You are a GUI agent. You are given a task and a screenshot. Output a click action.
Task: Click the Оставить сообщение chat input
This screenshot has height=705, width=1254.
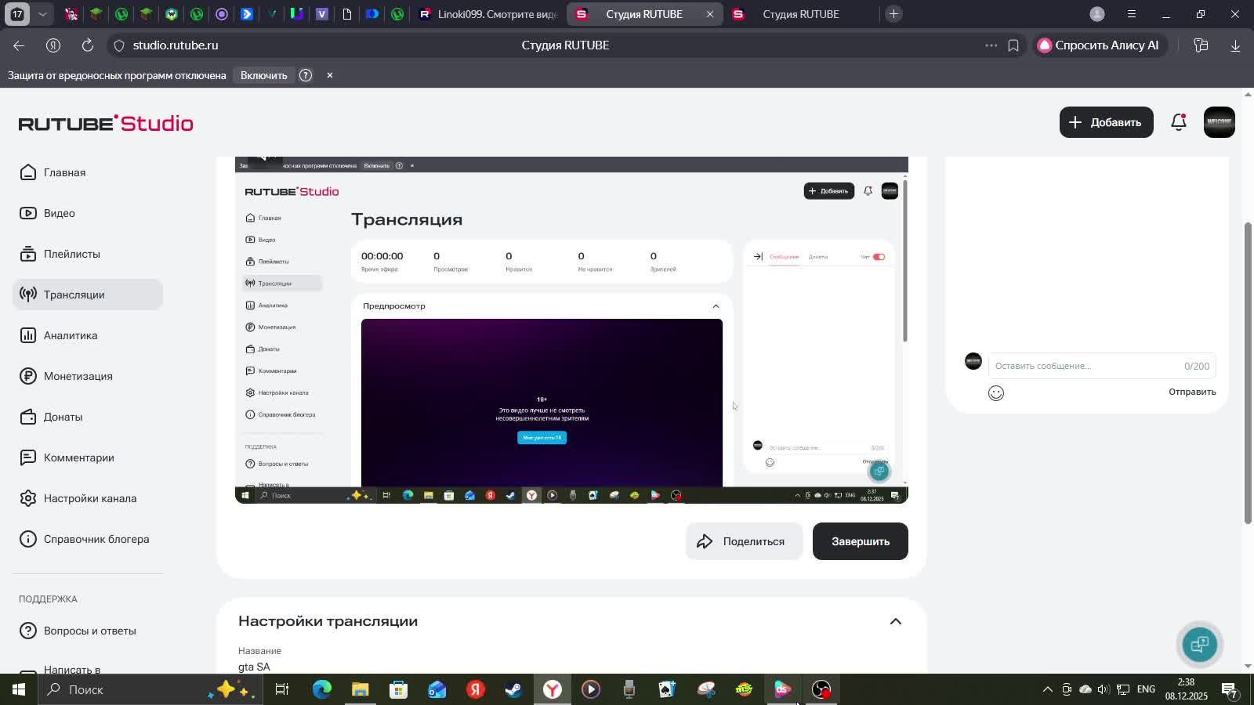[1102, 366]
